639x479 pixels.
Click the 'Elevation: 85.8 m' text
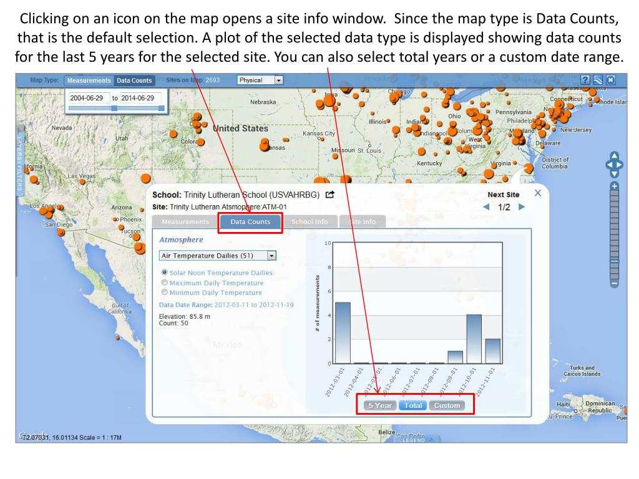tap(185, 316)
